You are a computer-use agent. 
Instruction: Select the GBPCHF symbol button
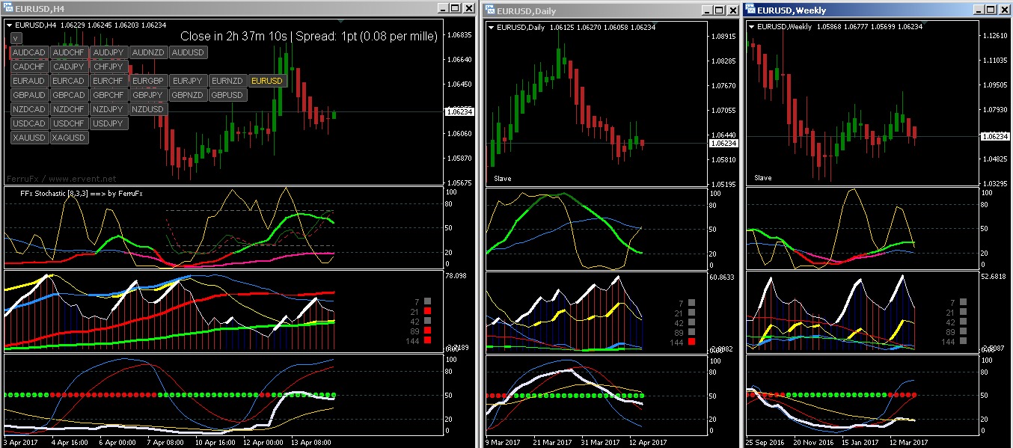(109, 95)
